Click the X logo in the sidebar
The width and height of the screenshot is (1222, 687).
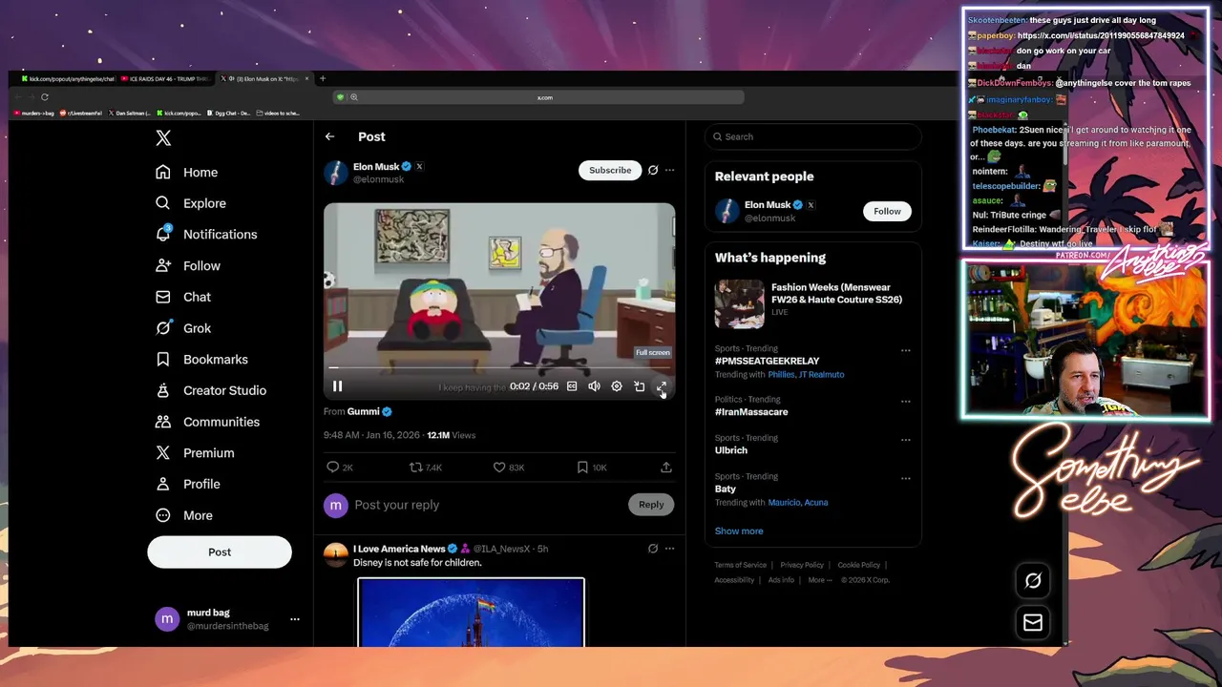pos(163,138)
